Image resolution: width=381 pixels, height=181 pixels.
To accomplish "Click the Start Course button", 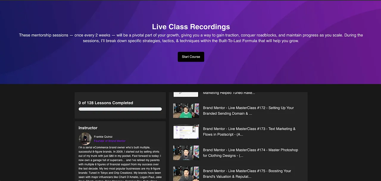I will click(191, 57).
